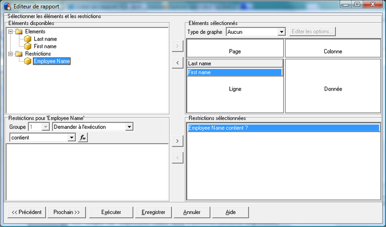Click the left arrow to remove selected element

pos(177,63)
